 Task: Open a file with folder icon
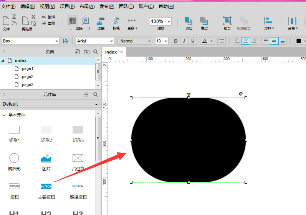click(x=14, y=23)
